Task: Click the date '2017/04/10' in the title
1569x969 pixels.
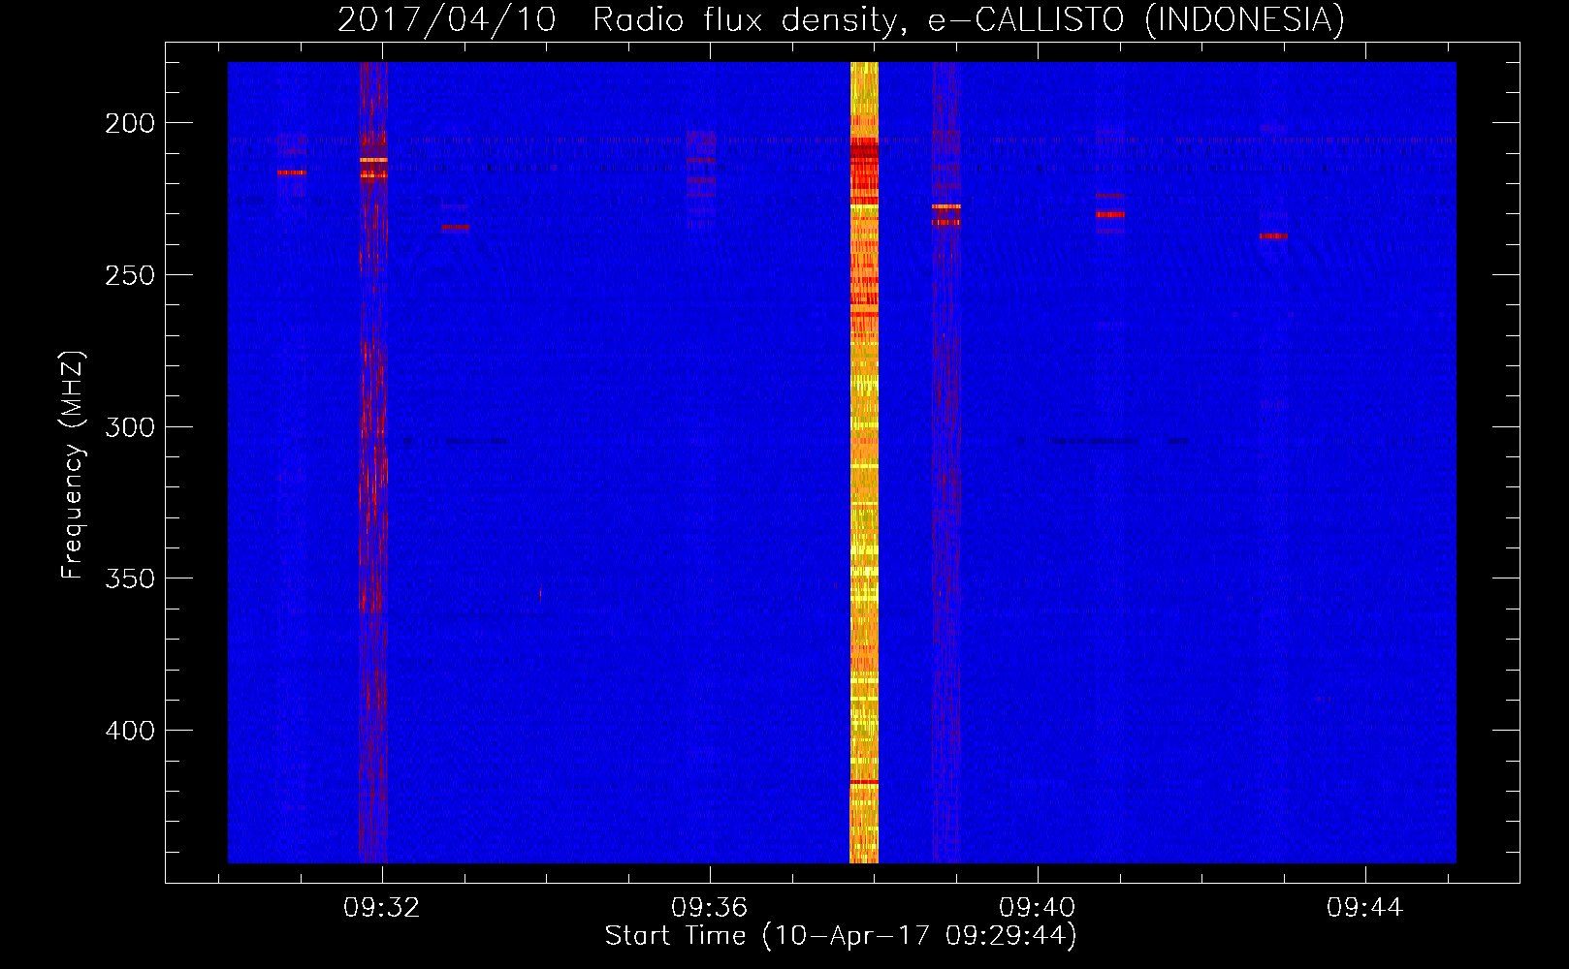Action: pyautogui.click(x=446, y=19)
